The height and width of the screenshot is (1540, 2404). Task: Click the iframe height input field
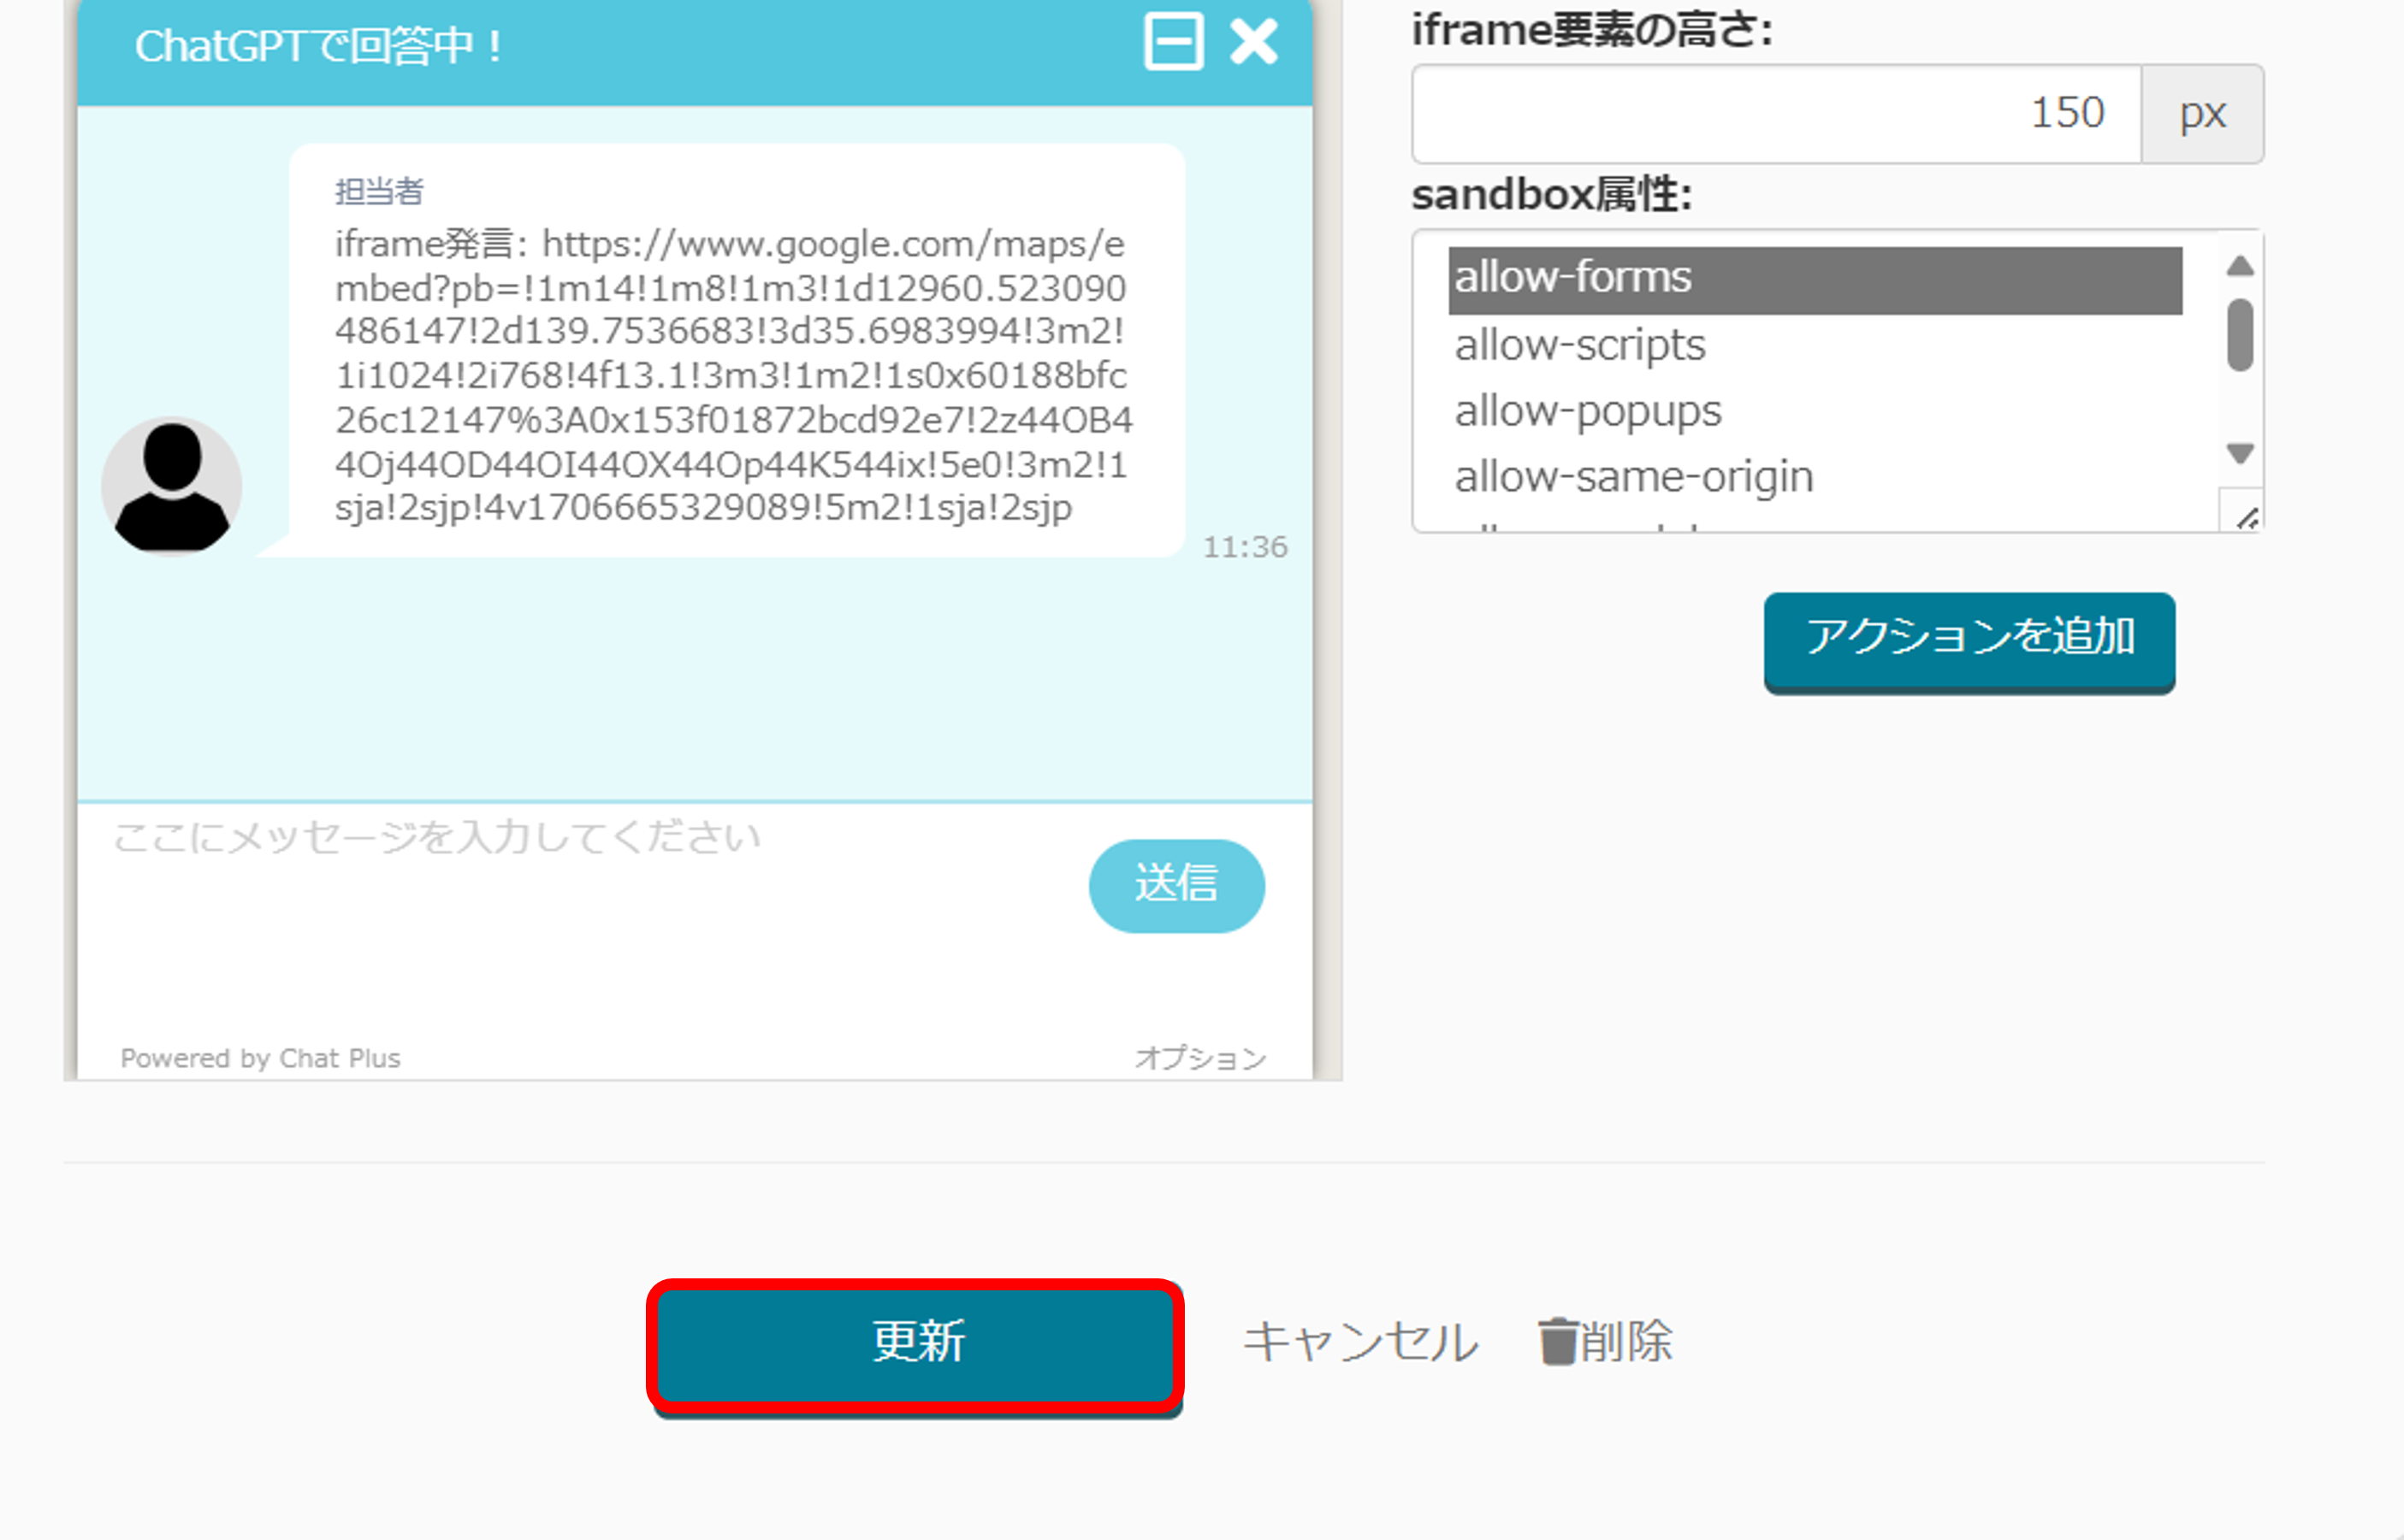point(1776,113)
